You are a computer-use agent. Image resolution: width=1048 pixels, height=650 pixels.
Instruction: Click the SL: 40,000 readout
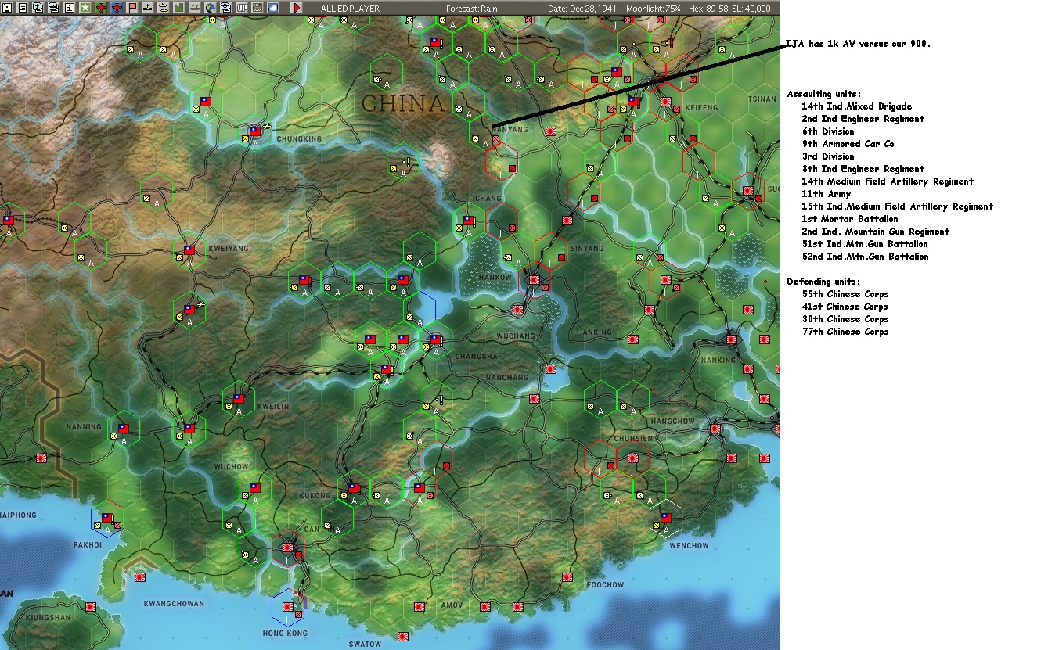coord(751,8)
